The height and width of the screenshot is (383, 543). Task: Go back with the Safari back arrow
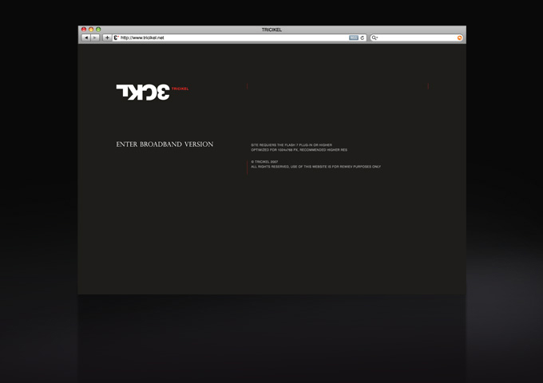click(x=86, y=38)
